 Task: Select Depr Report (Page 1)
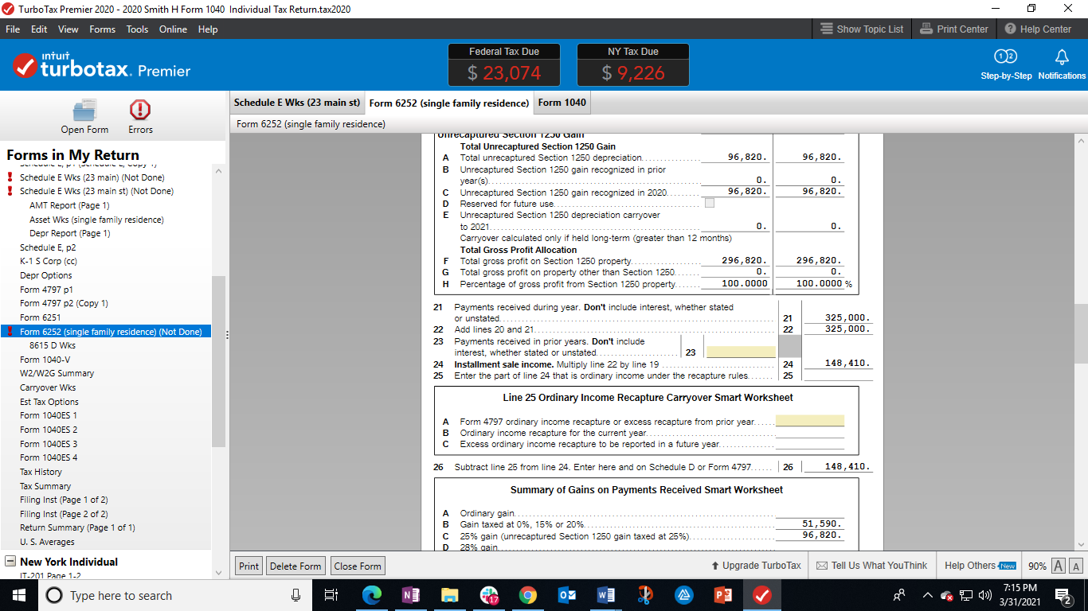(x=70, y=233)
